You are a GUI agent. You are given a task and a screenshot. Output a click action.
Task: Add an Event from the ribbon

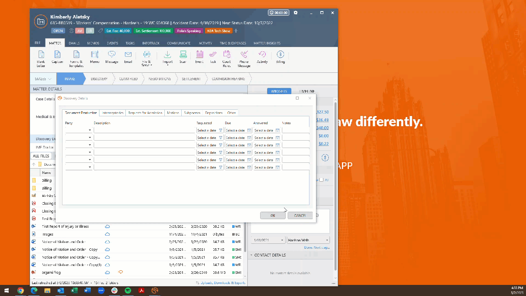tap(199, 58)
